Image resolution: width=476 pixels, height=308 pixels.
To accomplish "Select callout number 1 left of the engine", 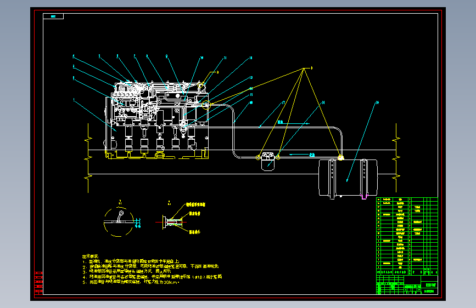I will (x=74, y=100).
